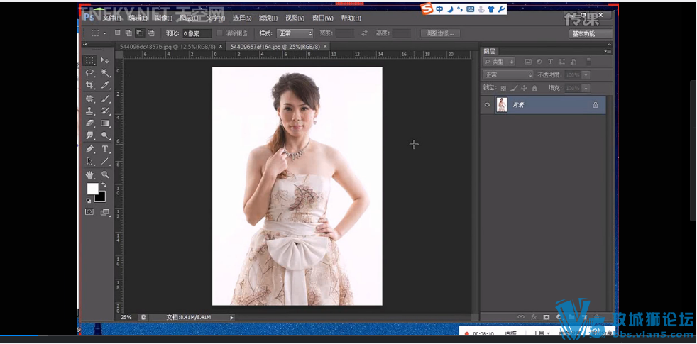Toggle Quick Mask mode

(x=89, y=212)
